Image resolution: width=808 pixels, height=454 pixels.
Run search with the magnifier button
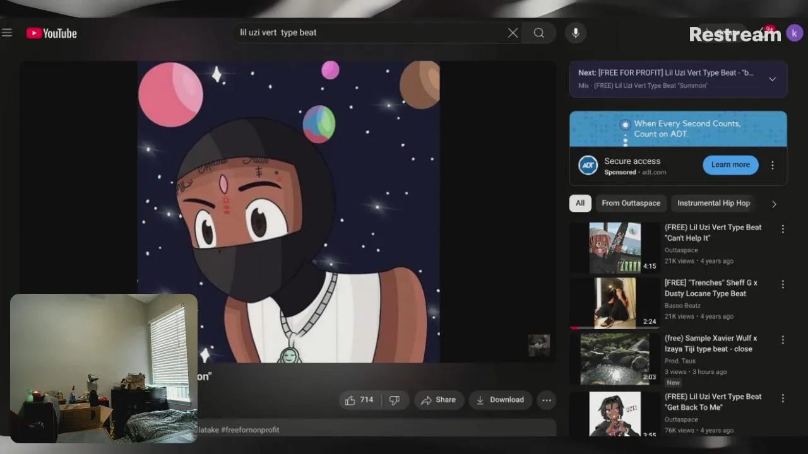tap(538, 33)
